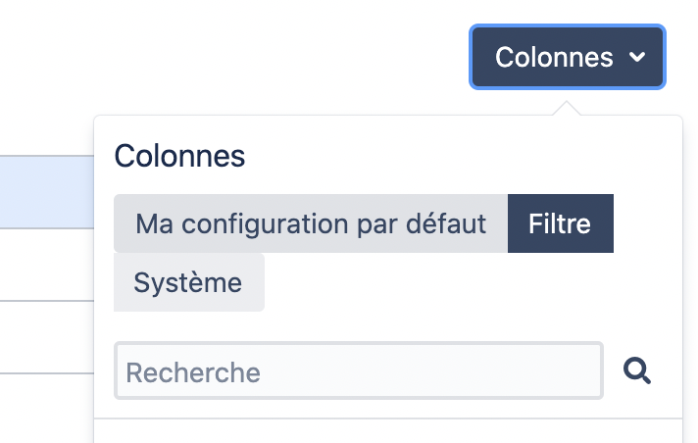Click the chevron arrow on Colonnes button

[637, 58]
